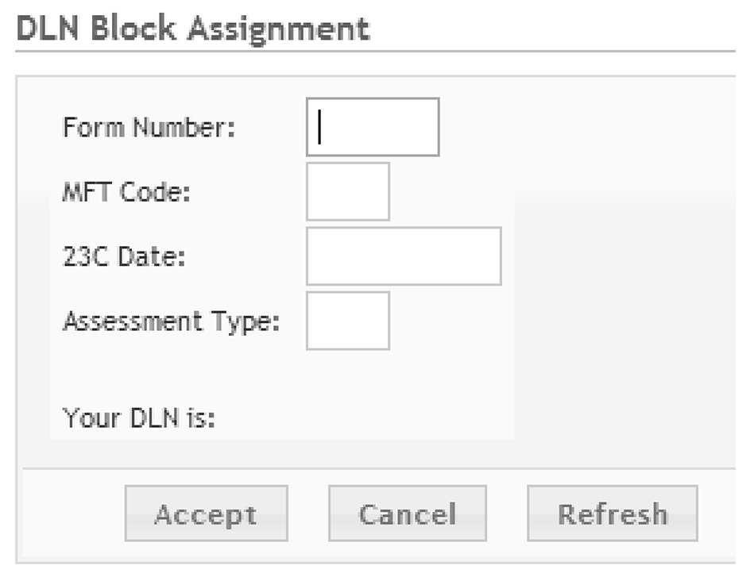Click the DLN Block Assignment heading
This screenshot has height=577, width=754.
(x=193, y=29)
